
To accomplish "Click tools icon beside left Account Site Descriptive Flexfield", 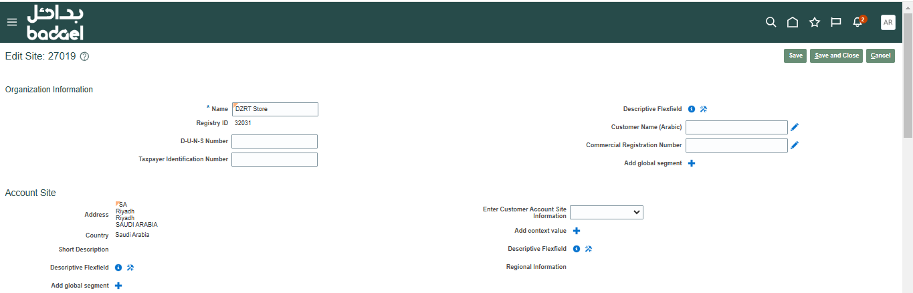I will click(130, 268).
